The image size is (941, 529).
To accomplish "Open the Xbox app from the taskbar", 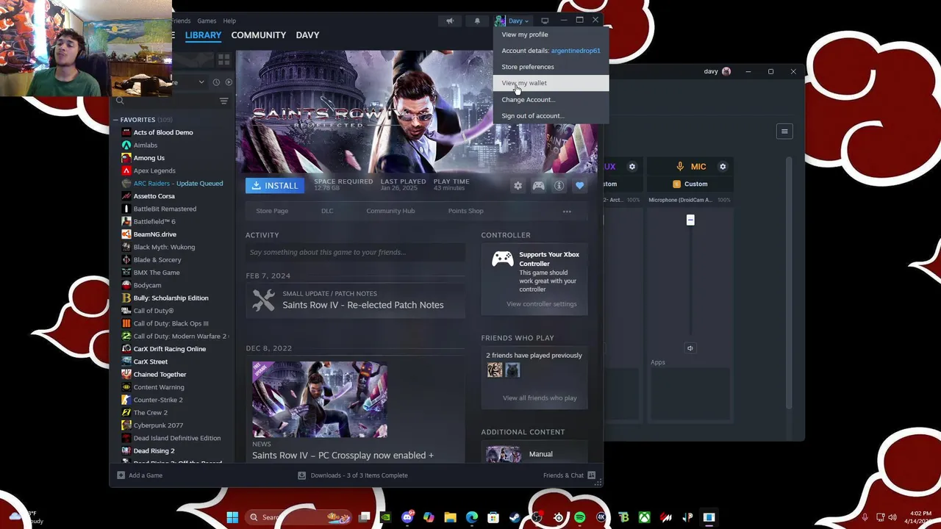I will pos(645,517).
